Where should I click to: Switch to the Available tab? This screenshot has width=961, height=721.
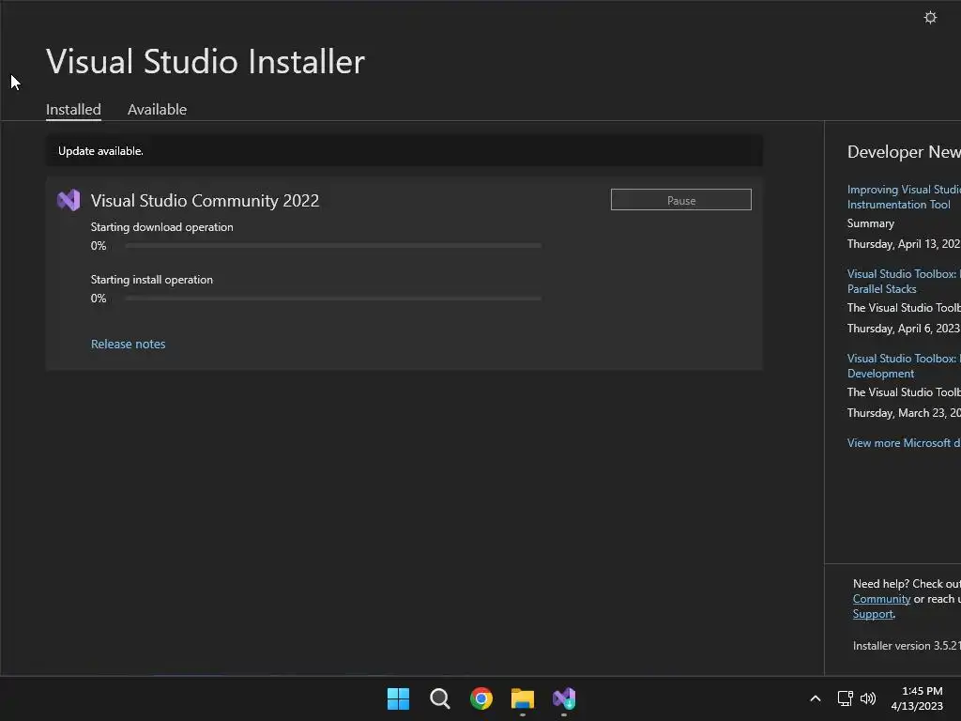tap(157, 110)
